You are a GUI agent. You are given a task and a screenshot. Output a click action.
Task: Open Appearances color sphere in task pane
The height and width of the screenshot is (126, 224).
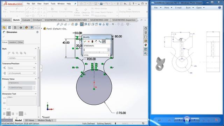(x=146, y=45)
